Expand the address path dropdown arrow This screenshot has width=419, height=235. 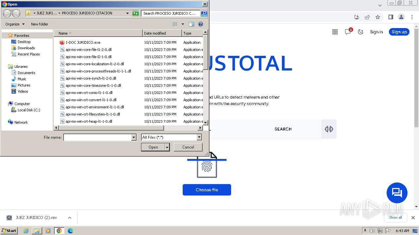point(127,13)
